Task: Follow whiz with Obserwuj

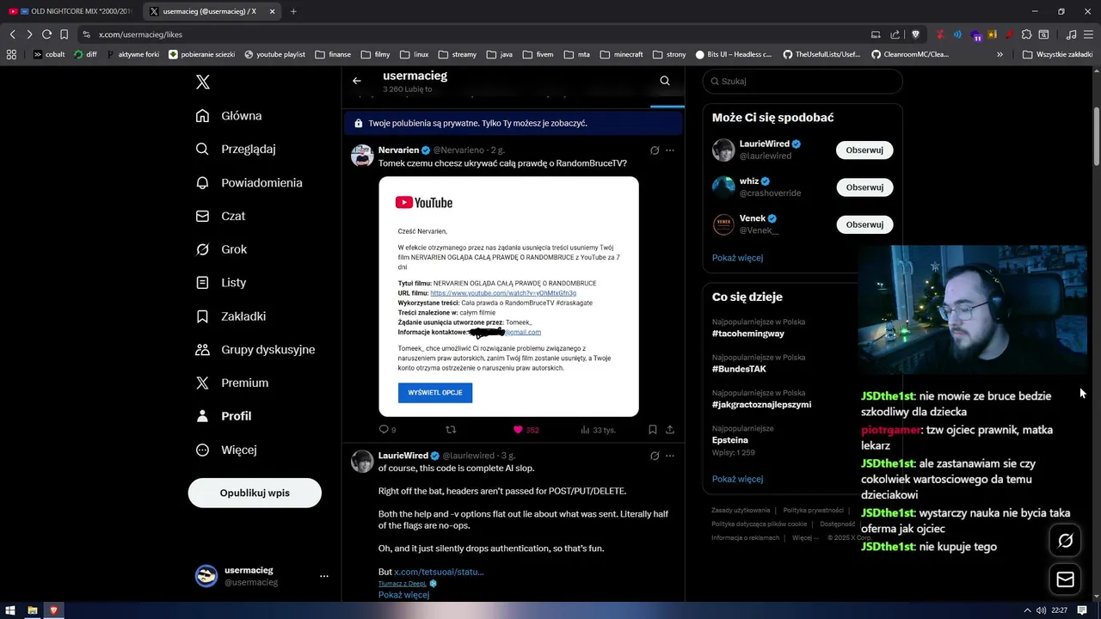Action: pos(864,187)
